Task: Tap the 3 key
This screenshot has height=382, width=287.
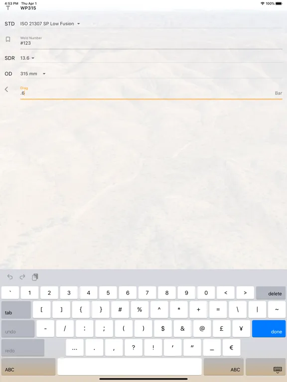Action: (x=69, y=292)
